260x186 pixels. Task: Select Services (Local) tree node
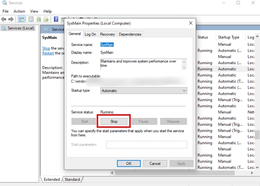18,28
